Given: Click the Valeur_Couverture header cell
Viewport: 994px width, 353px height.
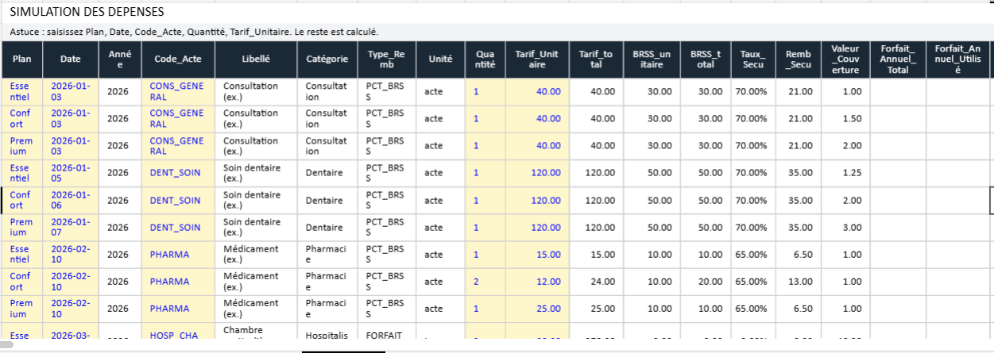Looking at the screenshot, I should 845,59.
